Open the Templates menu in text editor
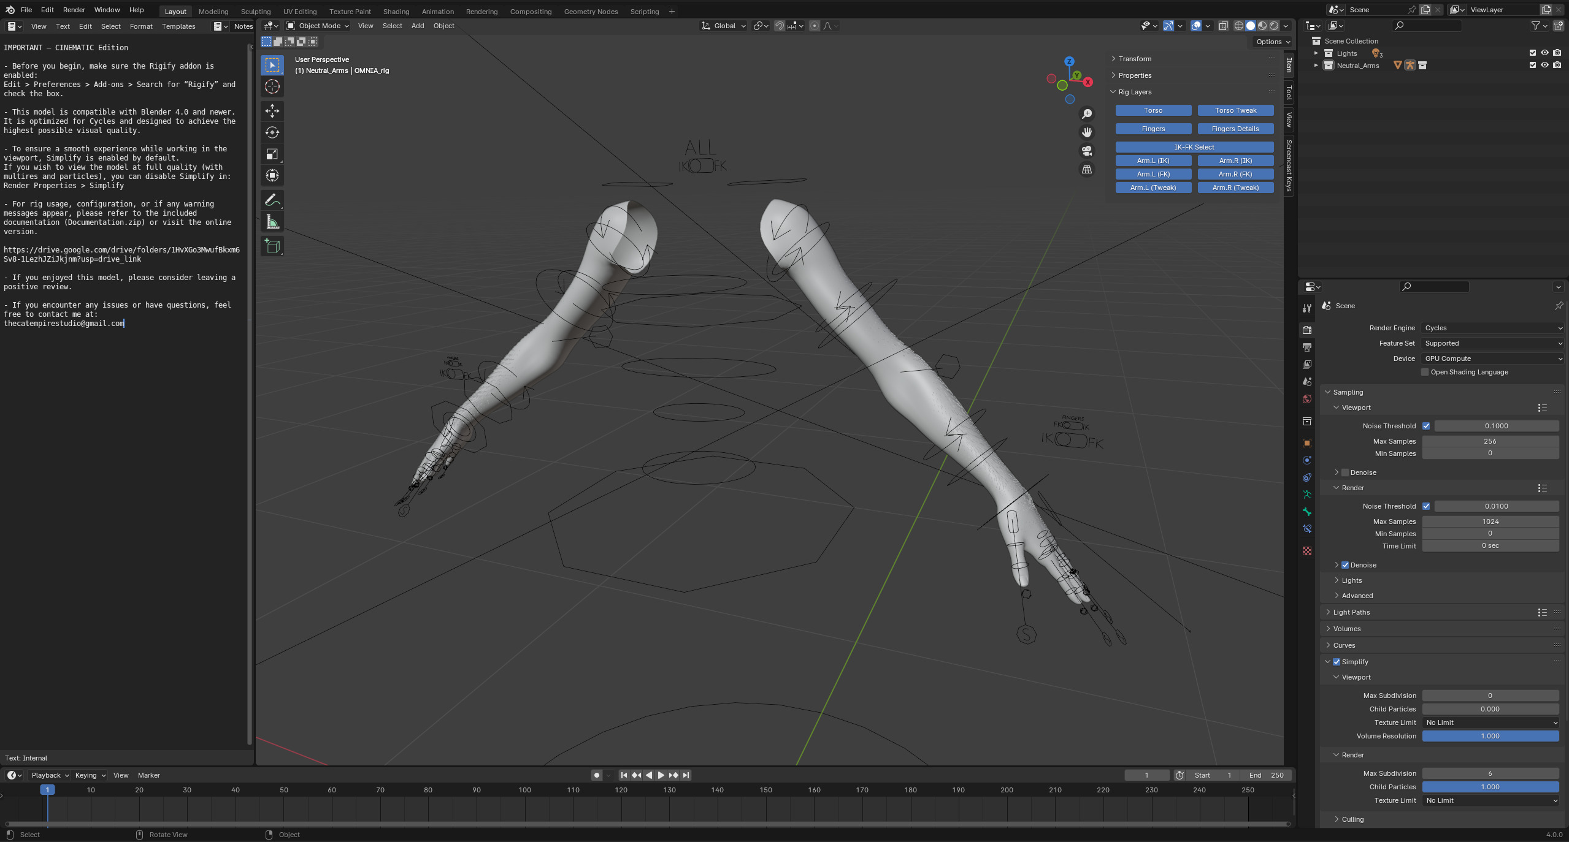1569x842 pixels. pos(178,26)
